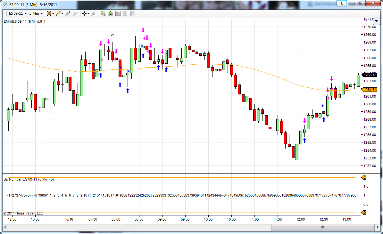This screenshot has height=234, width=383.
Task: Expand the chart style dropdown arrow
Action: (x=53, y=14)
